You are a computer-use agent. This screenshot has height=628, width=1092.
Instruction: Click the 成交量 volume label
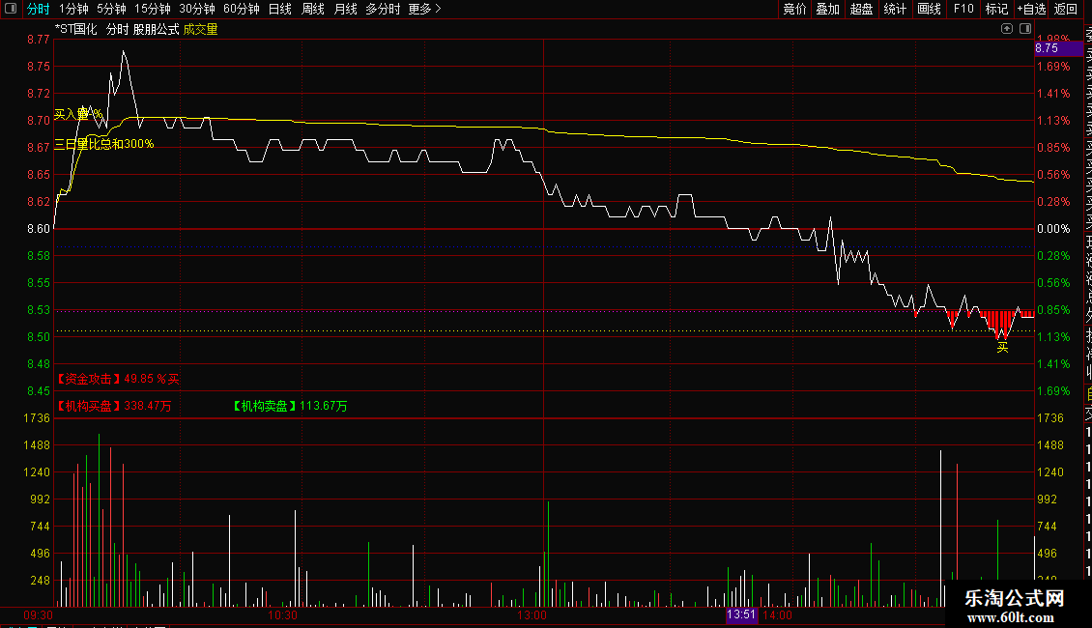click(201, 29)
